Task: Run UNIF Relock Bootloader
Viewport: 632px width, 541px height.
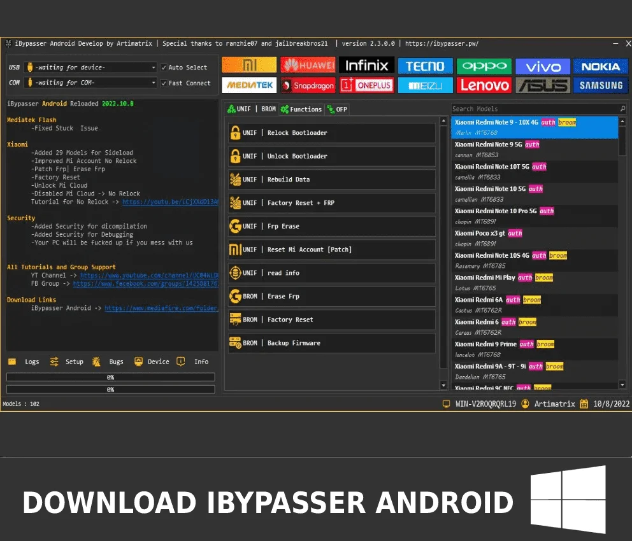Action: click(332, 133)
